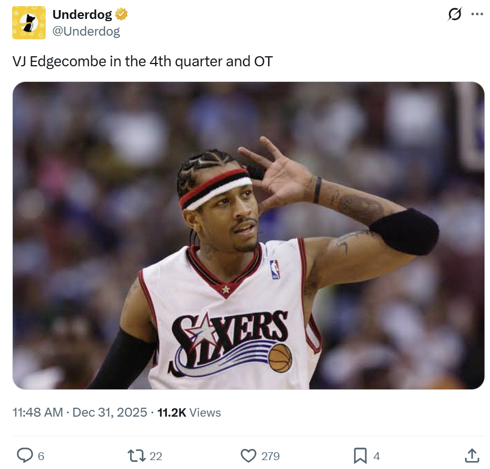Open the Sixers player photo
The image size is (490, 469).
[x=248, y=235]
